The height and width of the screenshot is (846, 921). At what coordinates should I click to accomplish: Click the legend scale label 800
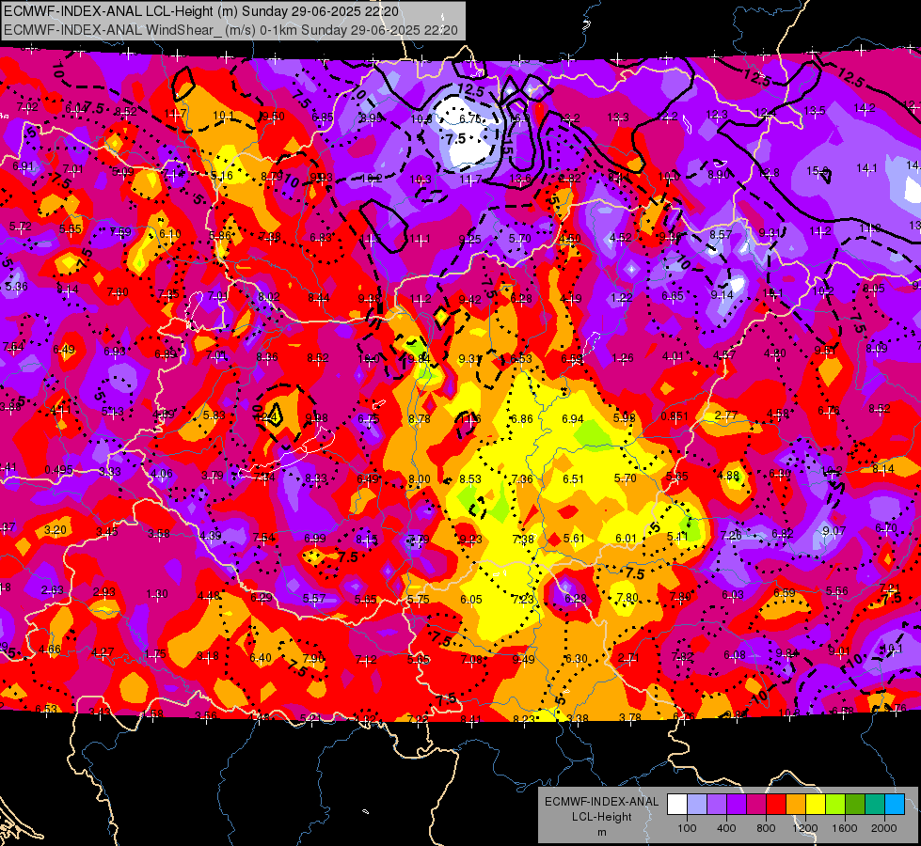pos(766,828)
